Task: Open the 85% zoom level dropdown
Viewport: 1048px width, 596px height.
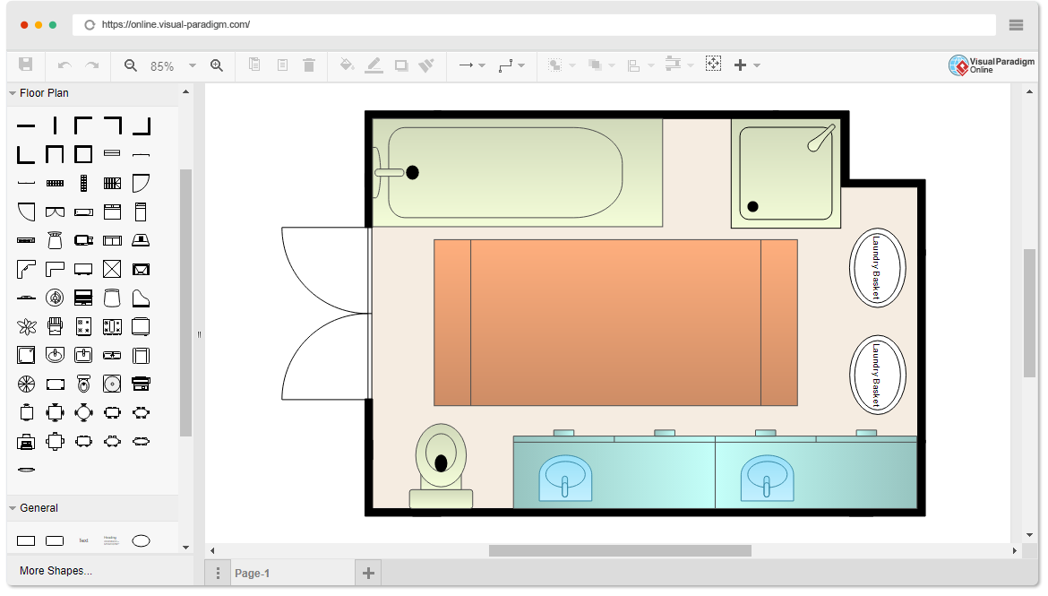Action: click(193, 65)
